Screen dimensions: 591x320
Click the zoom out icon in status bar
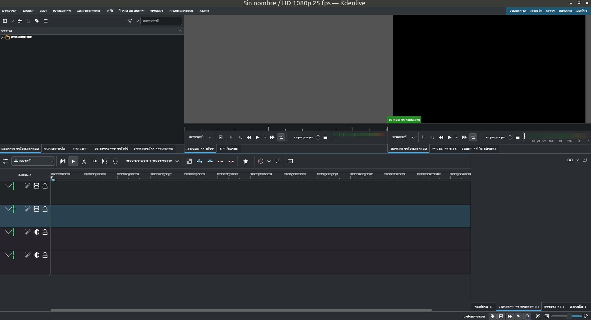(x=547, y=316)
